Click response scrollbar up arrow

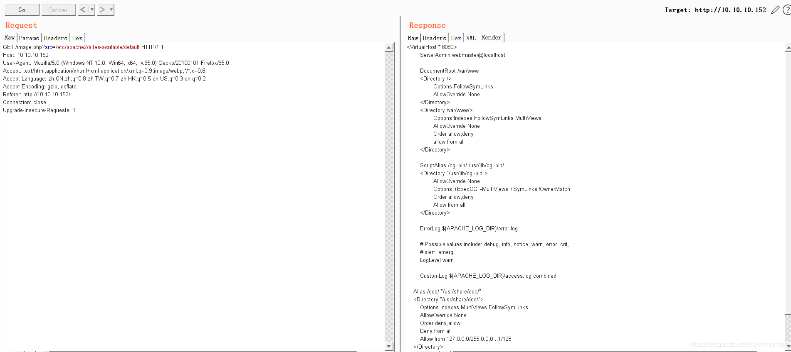788,48
